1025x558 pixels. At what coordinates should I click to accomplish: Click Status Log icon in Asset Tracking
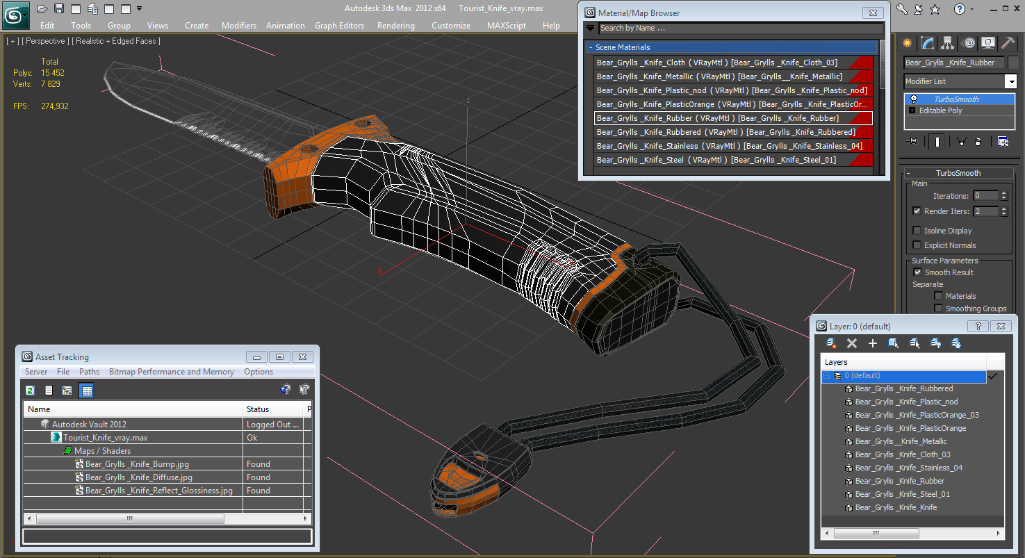[49, 391]
